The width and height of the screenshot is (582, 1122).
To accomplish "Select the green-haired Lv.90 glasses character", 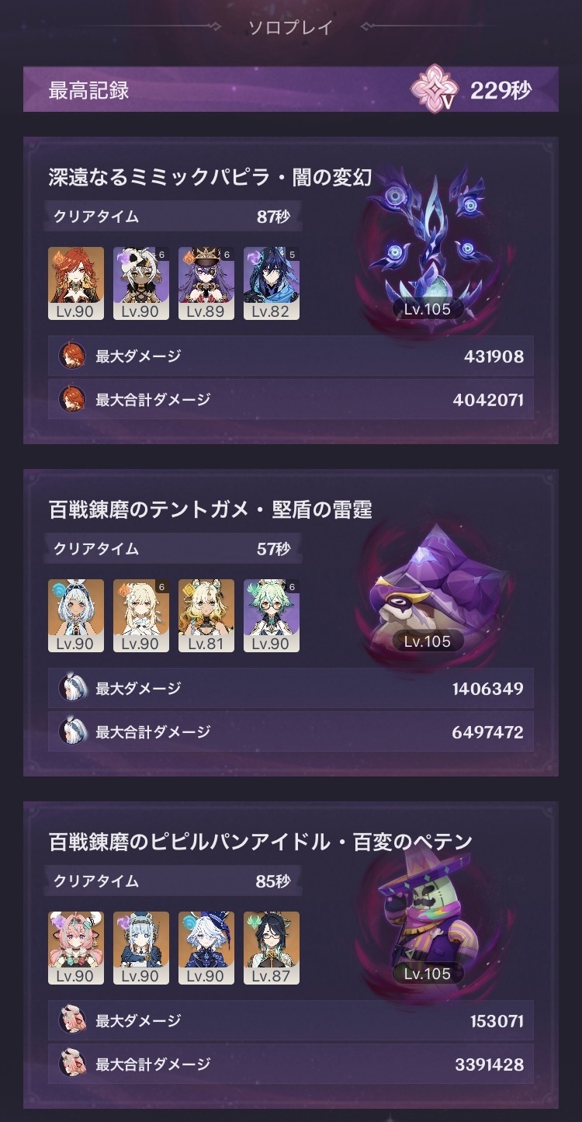I will [x=272, y=616].
